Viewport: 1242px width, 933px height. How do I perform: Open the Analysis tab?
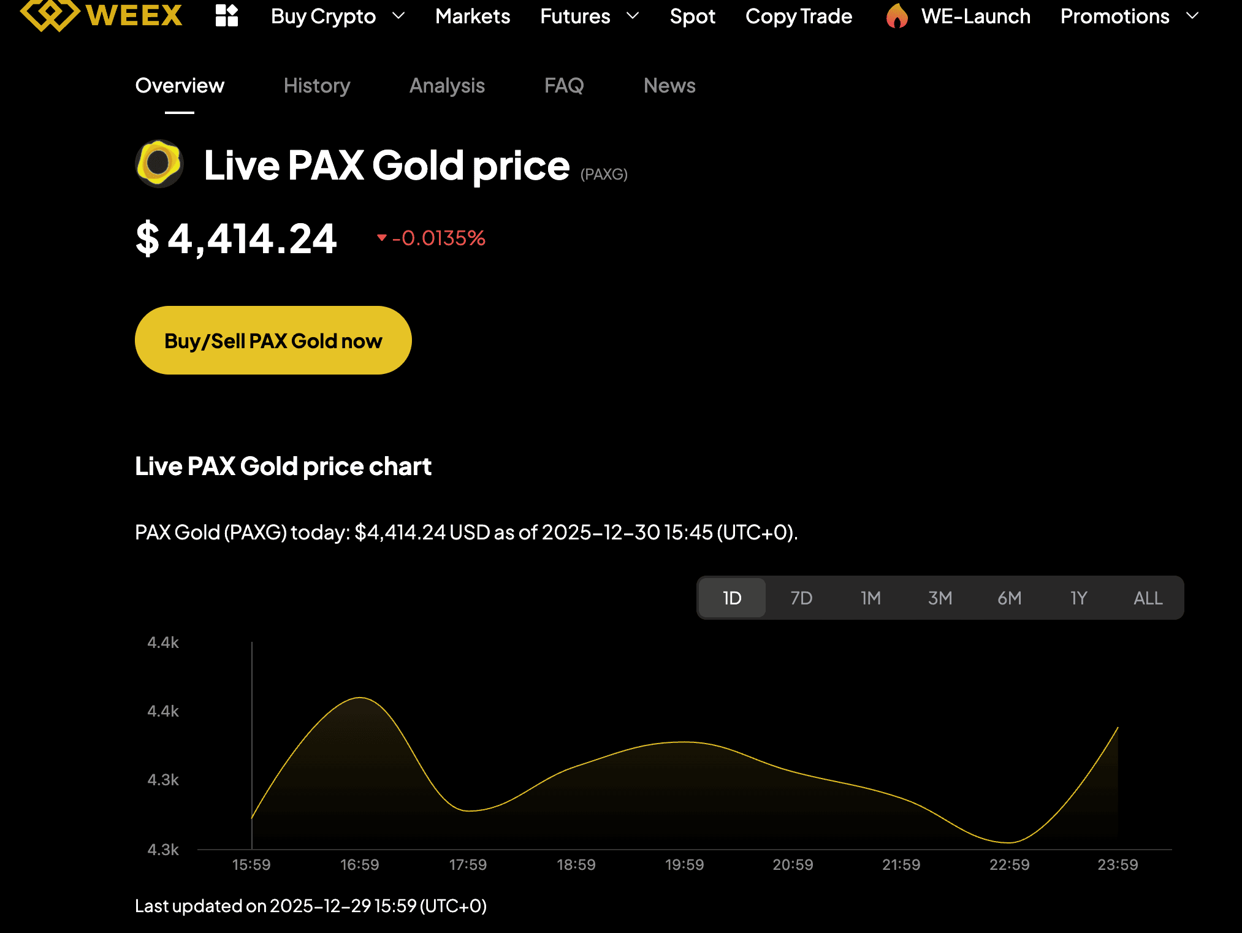pos(447,86)
